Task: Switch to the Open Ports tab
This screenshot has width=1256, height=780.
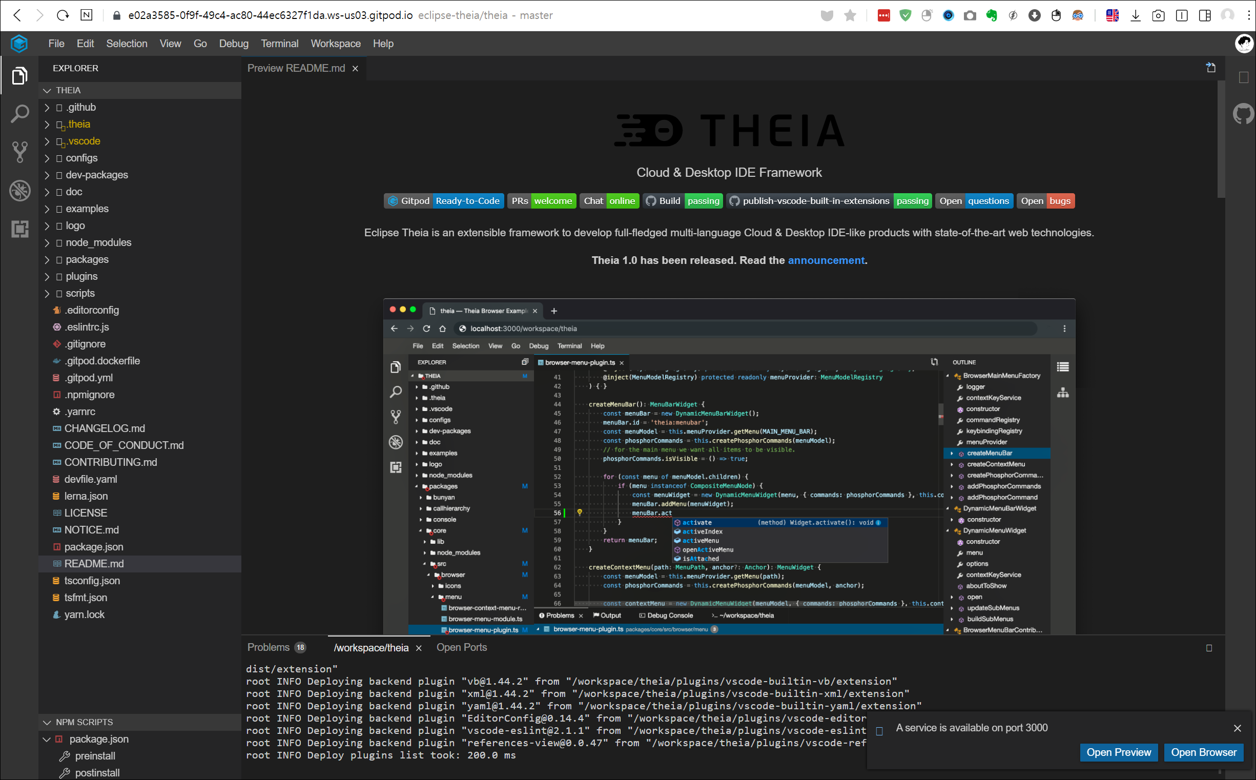Action: [x=461, y=647]
